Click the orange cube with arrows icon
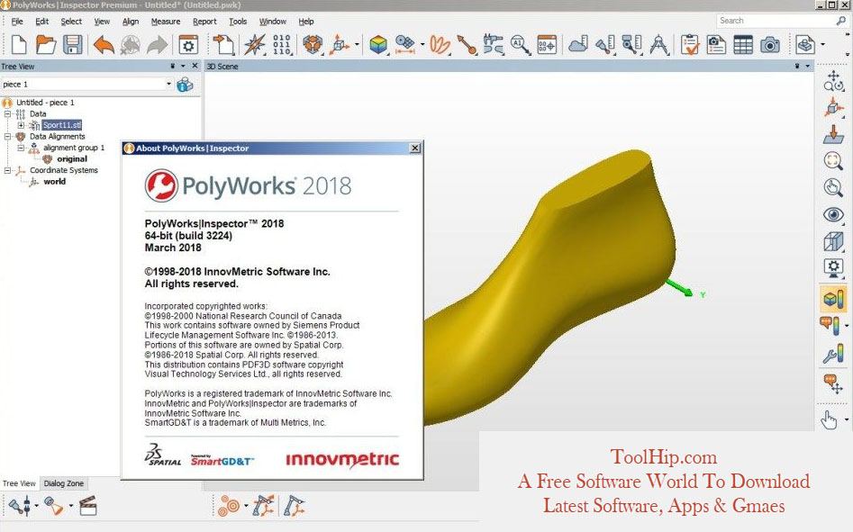The height and width of the screenshot is (532, 853). tap(313, 45)
